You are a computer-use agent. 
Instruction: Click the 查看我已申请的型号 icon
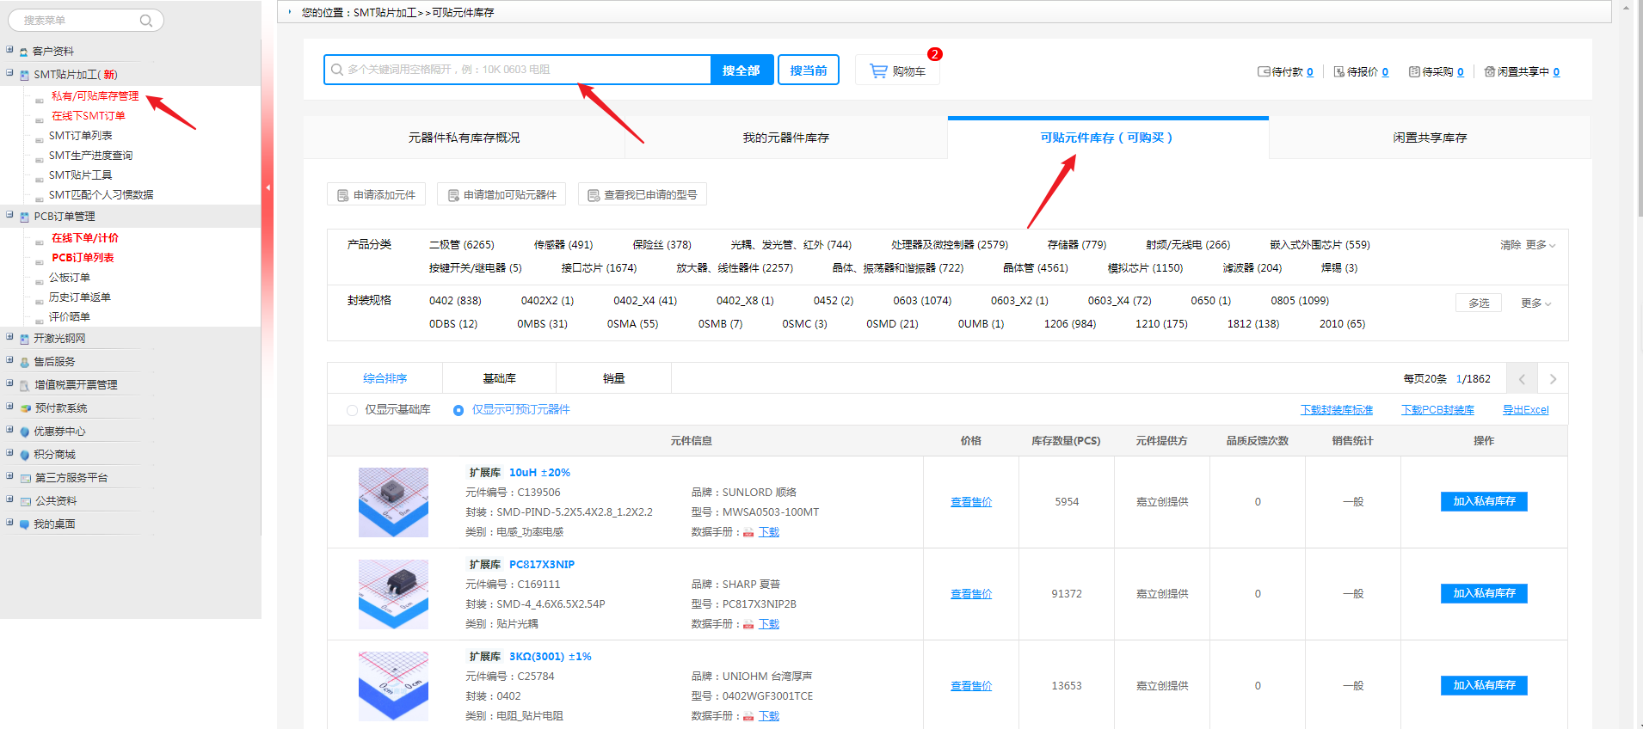click(x=593, y=195)
